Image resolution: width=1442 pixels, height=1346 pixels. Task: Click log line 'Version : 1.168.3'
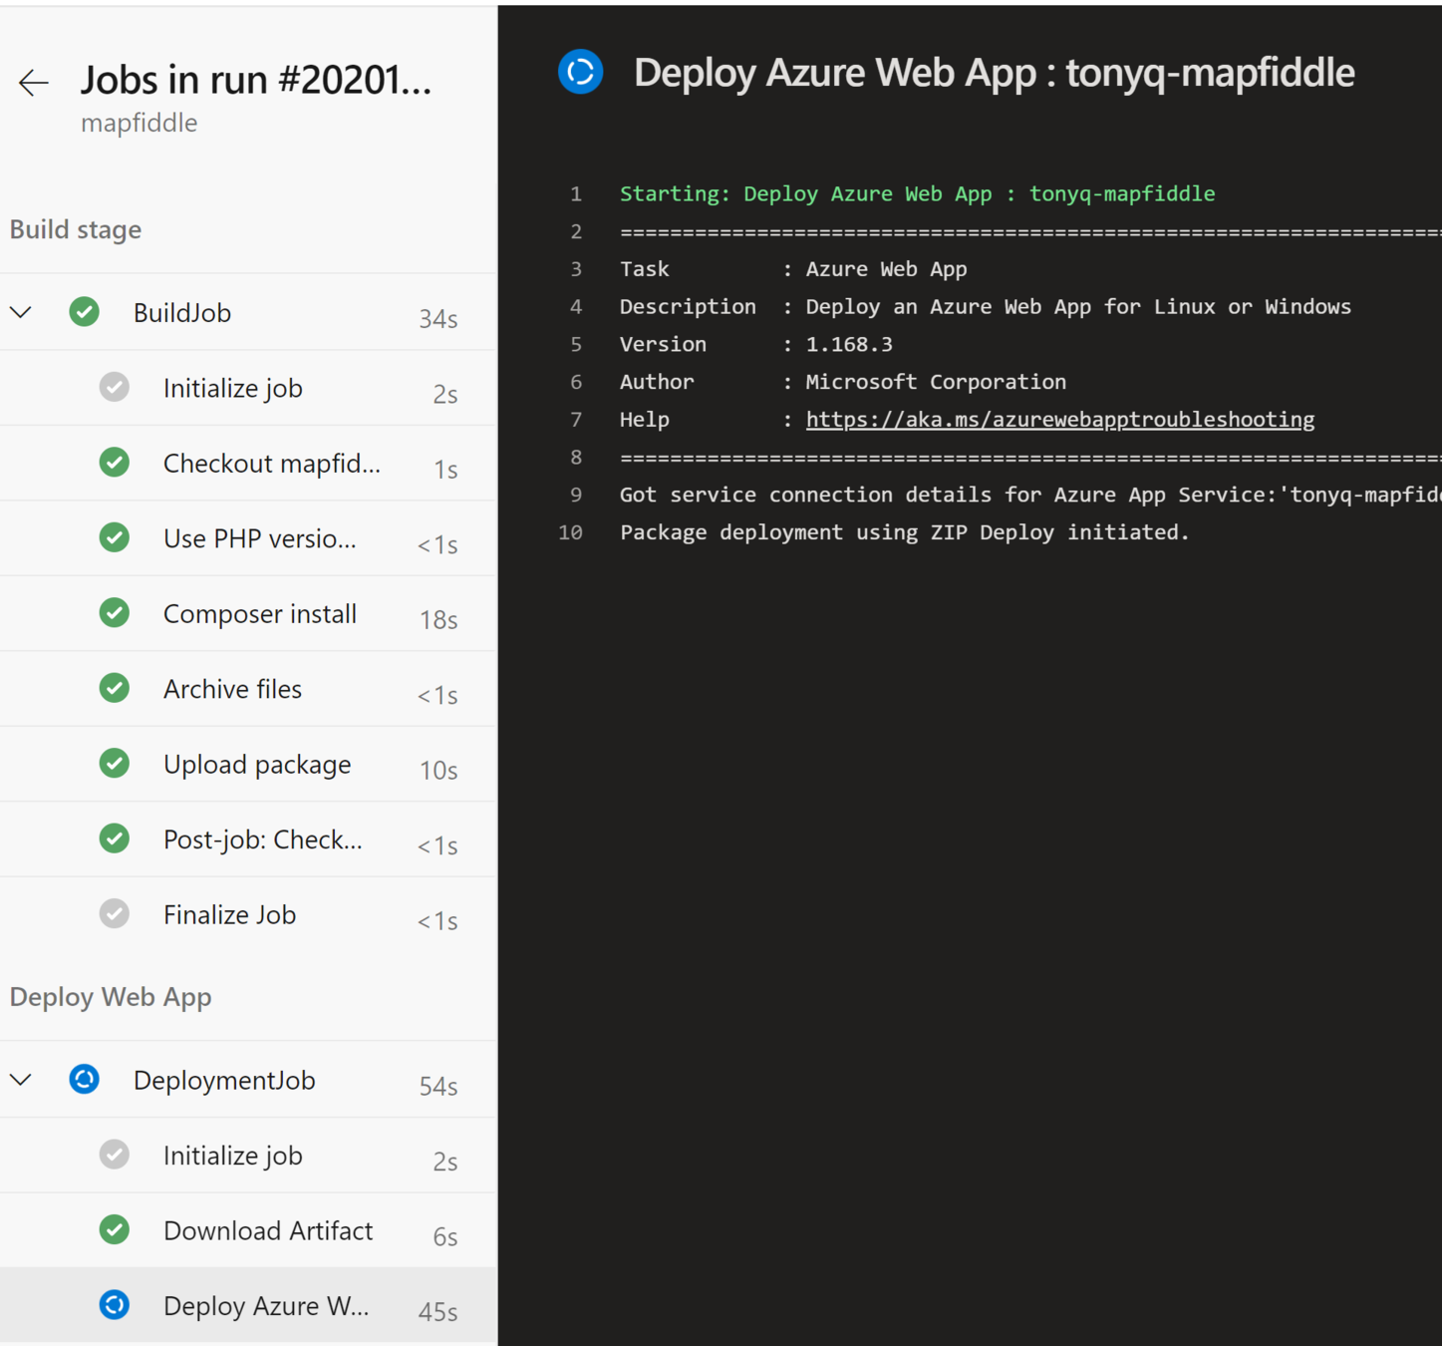pyautogui.click(x=756, y=345)
